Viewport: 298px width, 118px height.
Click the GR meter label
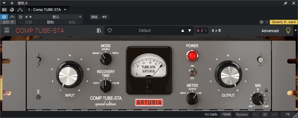(x=200, y=93)
